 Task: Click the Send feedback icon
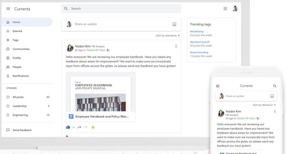8,130
